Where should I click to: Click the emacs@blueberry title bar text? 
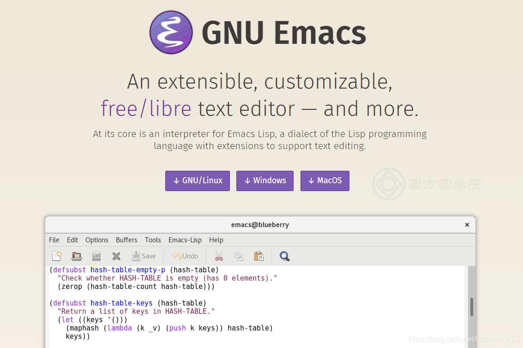pyautogui.click(x=260, y=225)
